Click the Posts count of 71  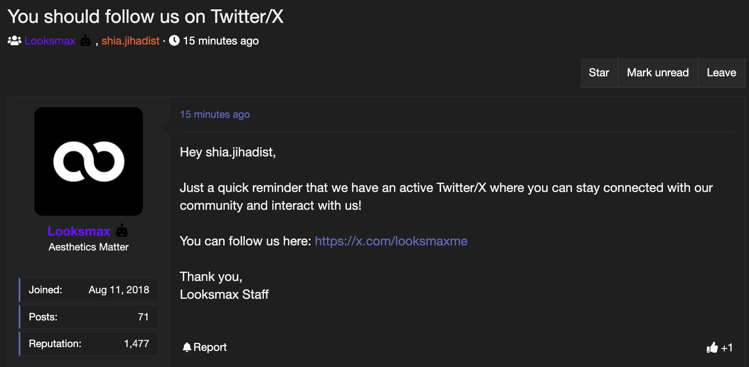point(144,317)
